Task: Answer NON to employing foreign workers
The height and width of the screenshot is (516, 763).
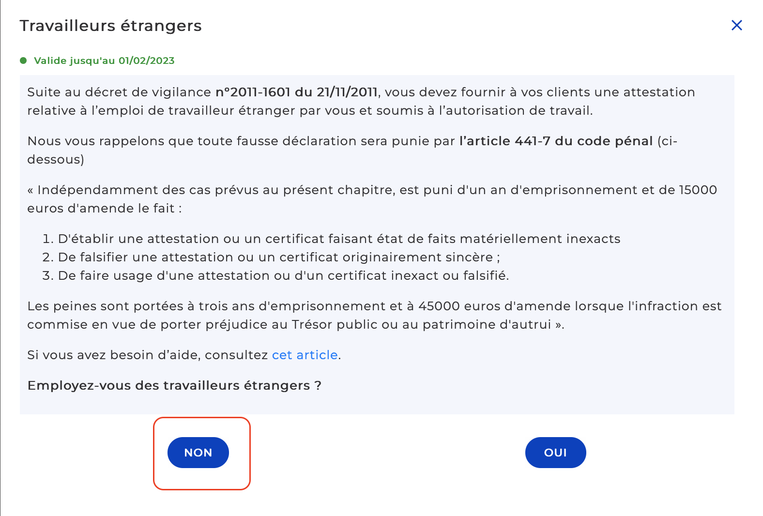Action: click(198, 453)
